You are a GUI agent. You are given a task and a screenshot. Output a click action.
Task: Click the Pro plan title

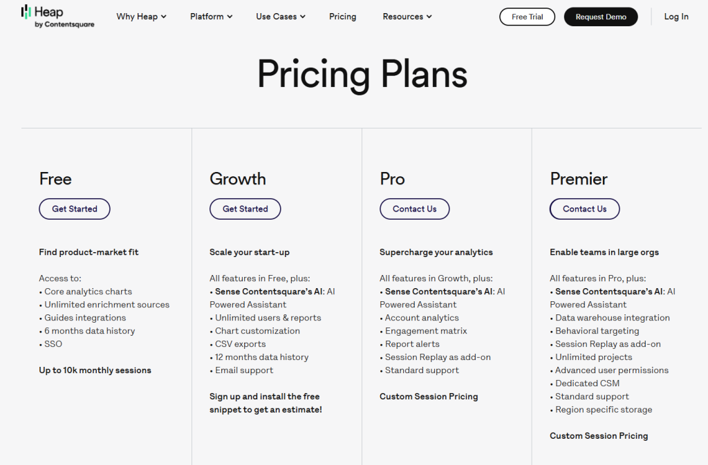[392, 179]
